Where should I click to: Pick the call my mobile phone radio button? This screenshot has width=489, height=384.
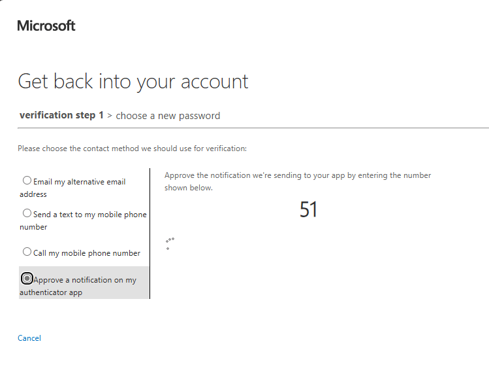[x=27, y=252]
